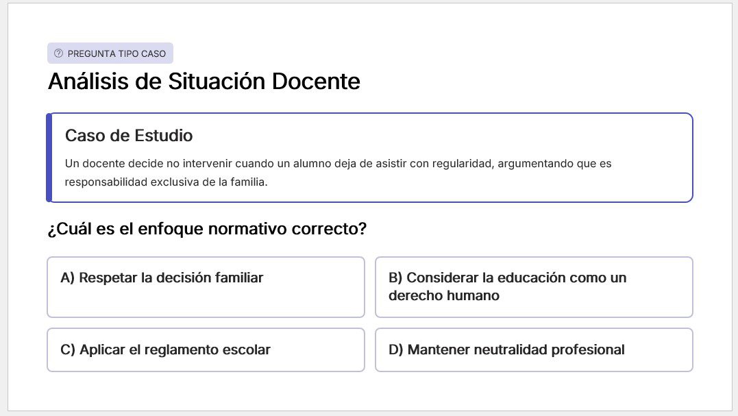Click the question "¿Cuál es el enfoque normativo correcto?"
This screenshot has height=416, width=738.
207,229
